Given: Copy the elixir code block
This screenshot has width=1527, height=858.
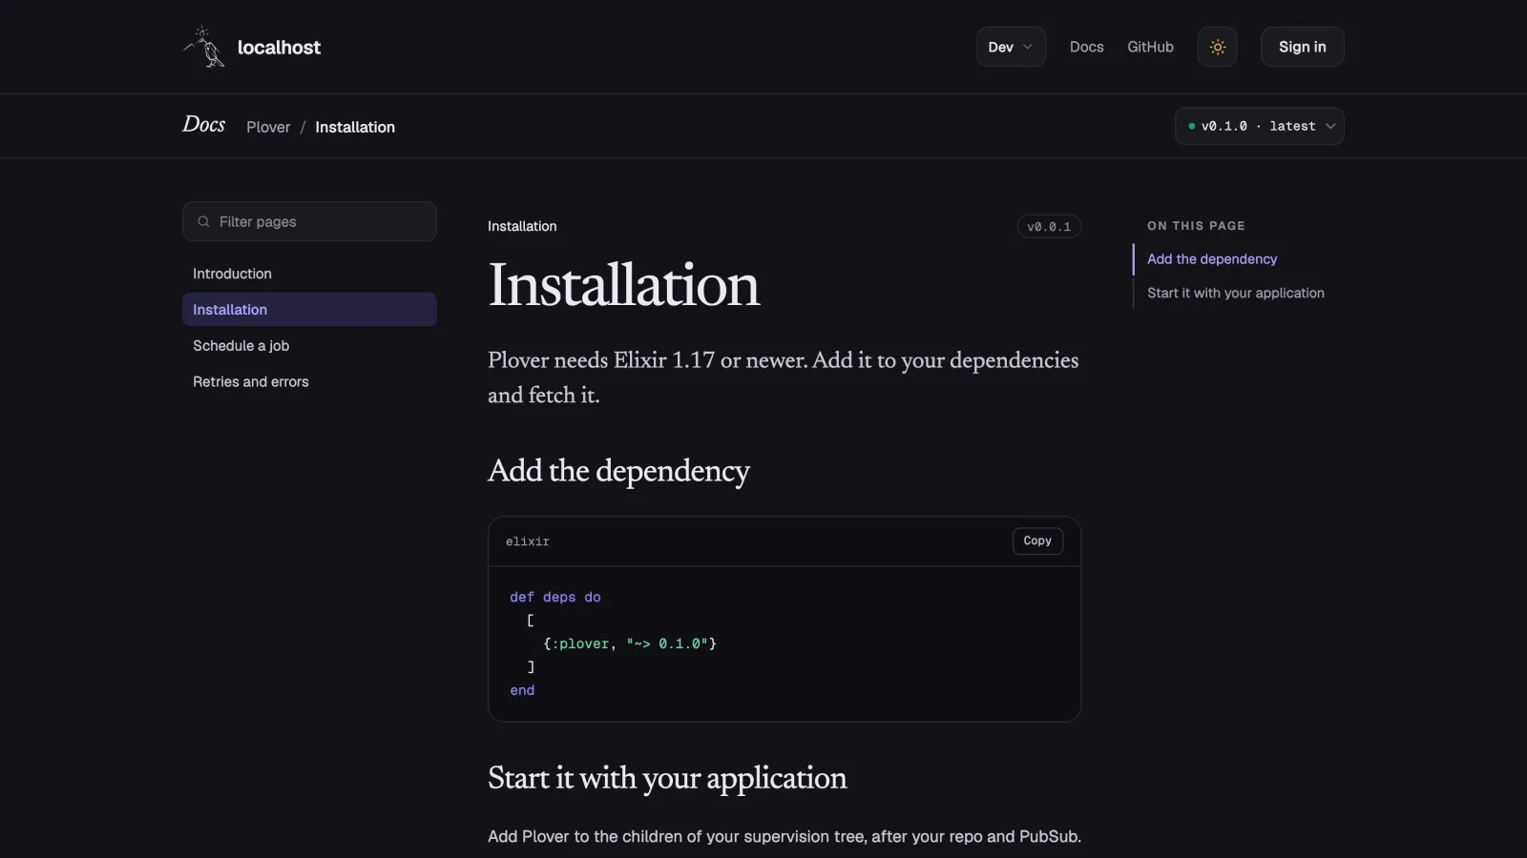Looking at the screenshot, I should coord(1037,541).
